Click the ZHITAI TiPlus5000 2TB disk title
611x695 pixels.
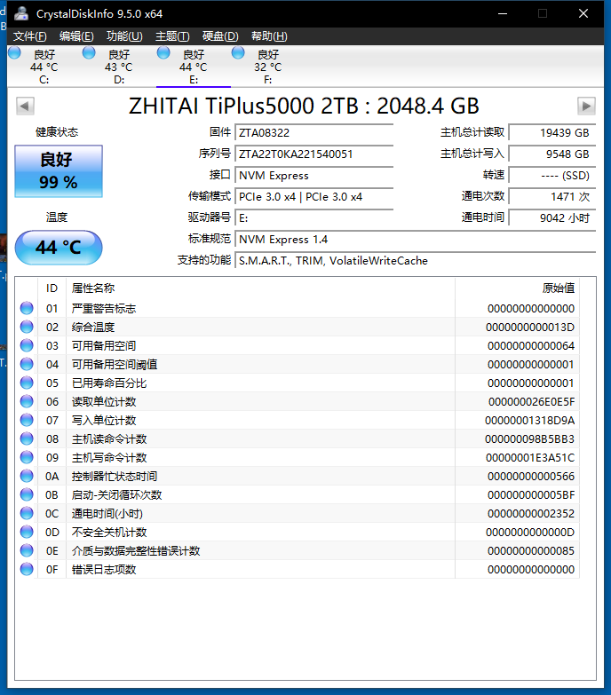click(305, 106)
